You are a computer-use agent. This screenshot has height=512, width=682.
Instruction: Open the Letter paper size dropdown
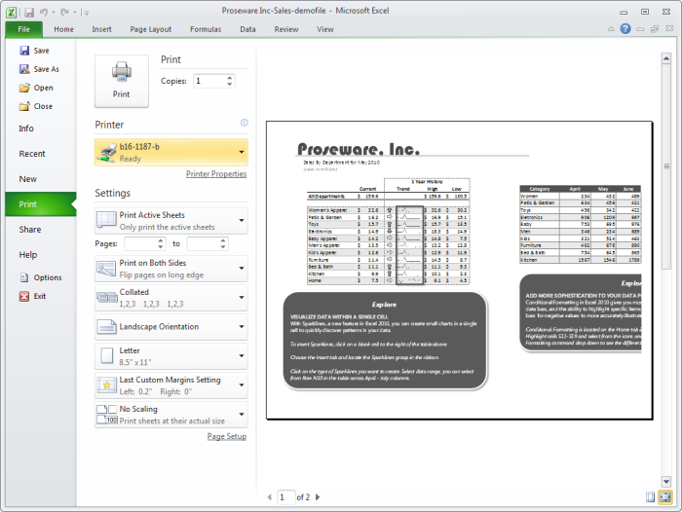click(x=171, y=356)
